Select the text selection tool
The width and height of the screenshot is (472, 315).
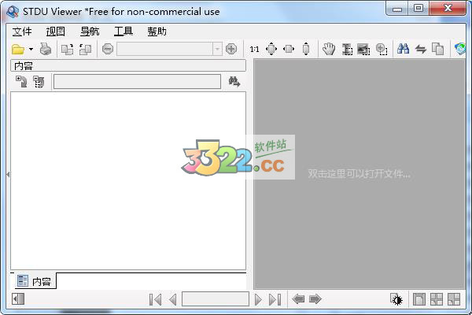click(347, 49)
